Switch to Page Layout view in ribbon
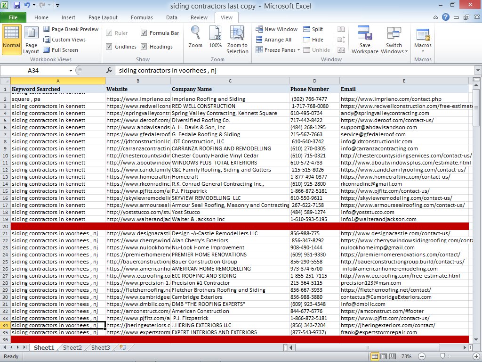The width and height of the screenshot is (482, 362). (x=31, y=40)
